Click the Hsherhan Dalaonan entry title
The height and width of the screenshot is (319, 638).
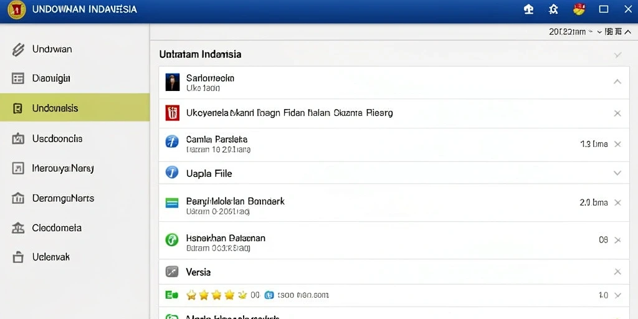(x=226, y=238)
